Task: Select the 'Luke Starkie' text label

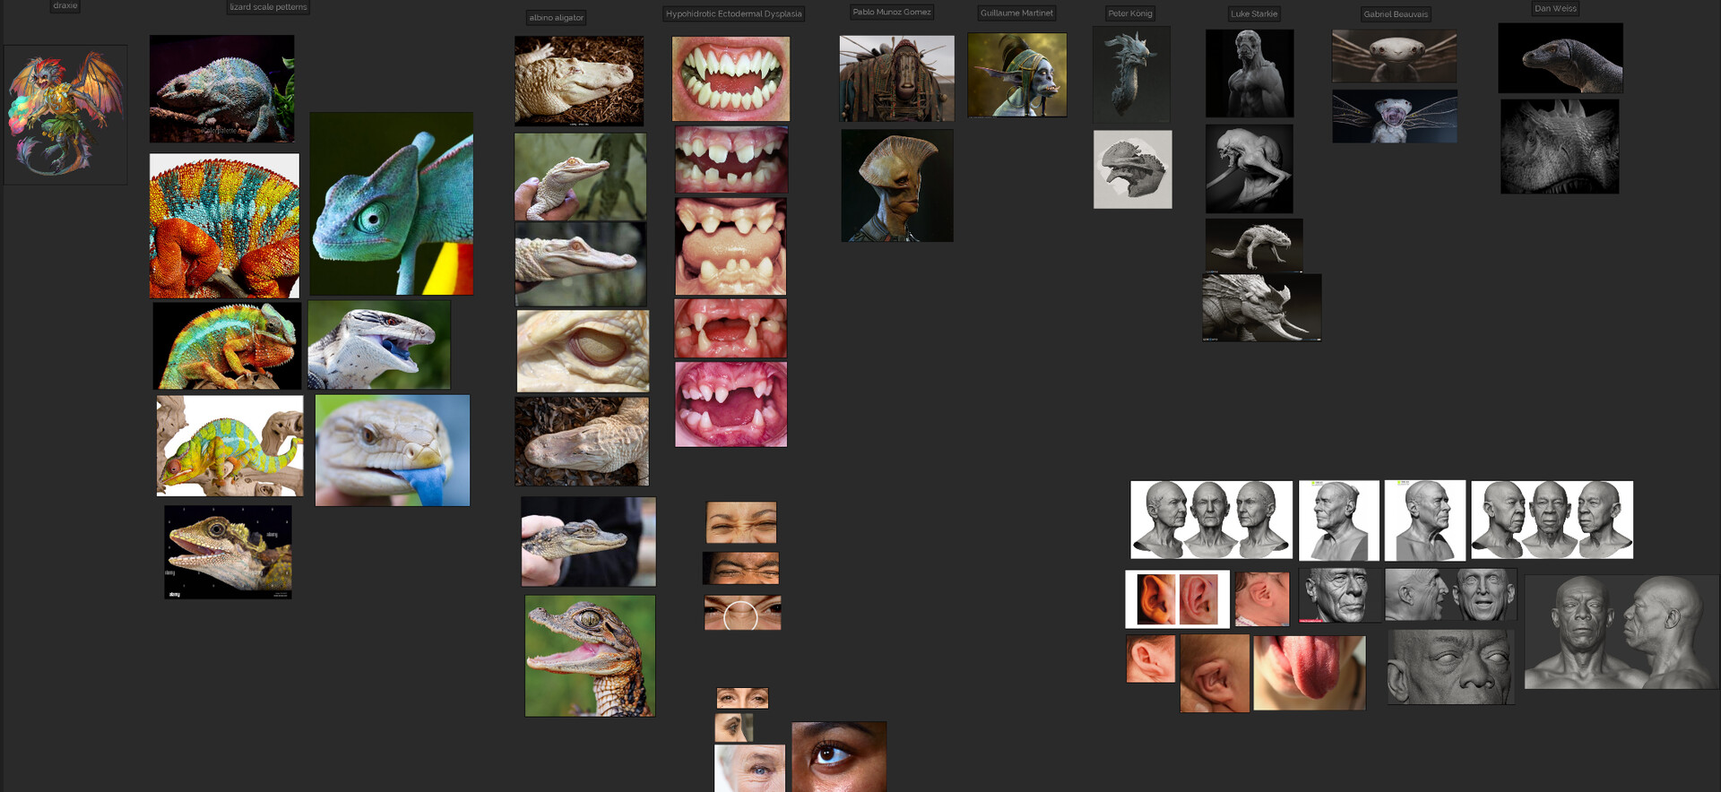Action: [x=1254, y=14]
